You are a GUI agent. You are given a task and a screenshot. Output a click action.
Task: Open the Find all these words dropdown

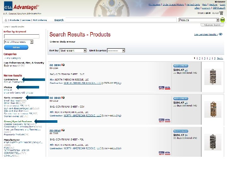point(19,42)
